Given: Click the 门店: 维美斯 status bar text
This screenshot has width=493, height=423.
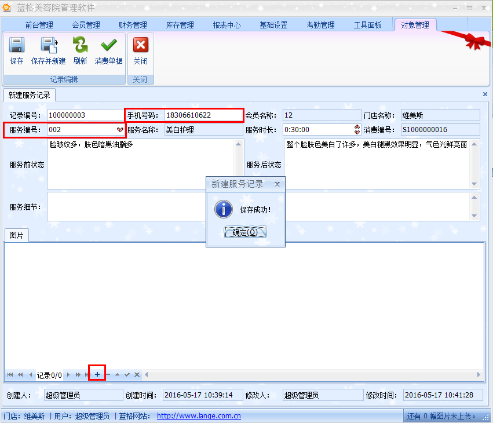Looking at the screenshot, I should tap(24, 416).
